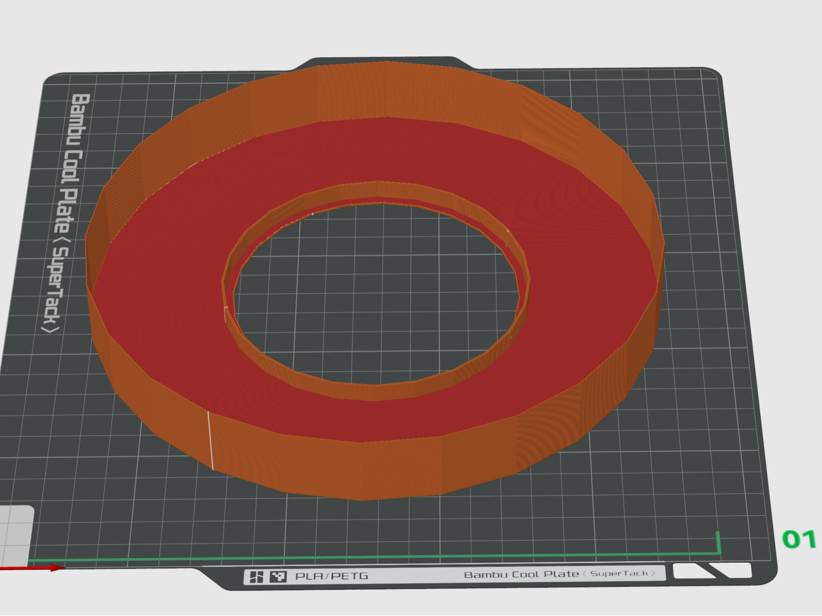Image resolution: width=822 pixels, height=616 pixels.
Task: Click the QR-style code icon beside PLA/PETG
Action: click(x=278, y=576)
